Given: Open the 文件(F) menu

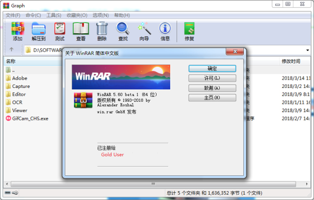Looking at the screenshot, I should (13, 15).
